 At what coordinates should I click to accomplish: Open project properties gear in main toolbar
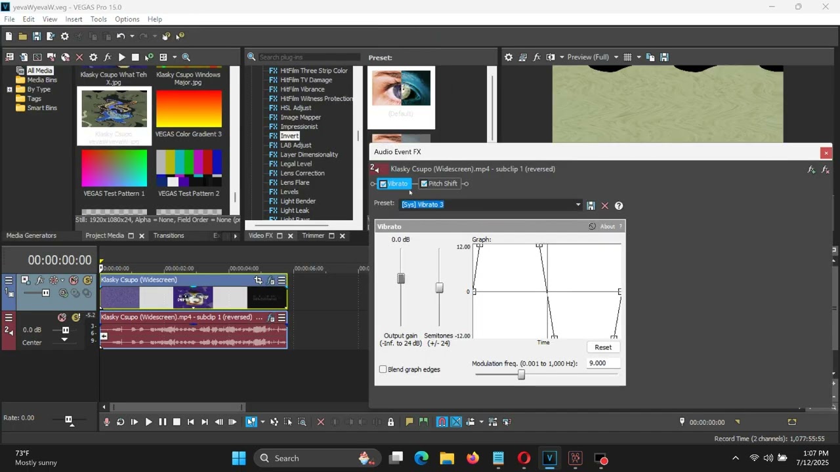[65, 36]
